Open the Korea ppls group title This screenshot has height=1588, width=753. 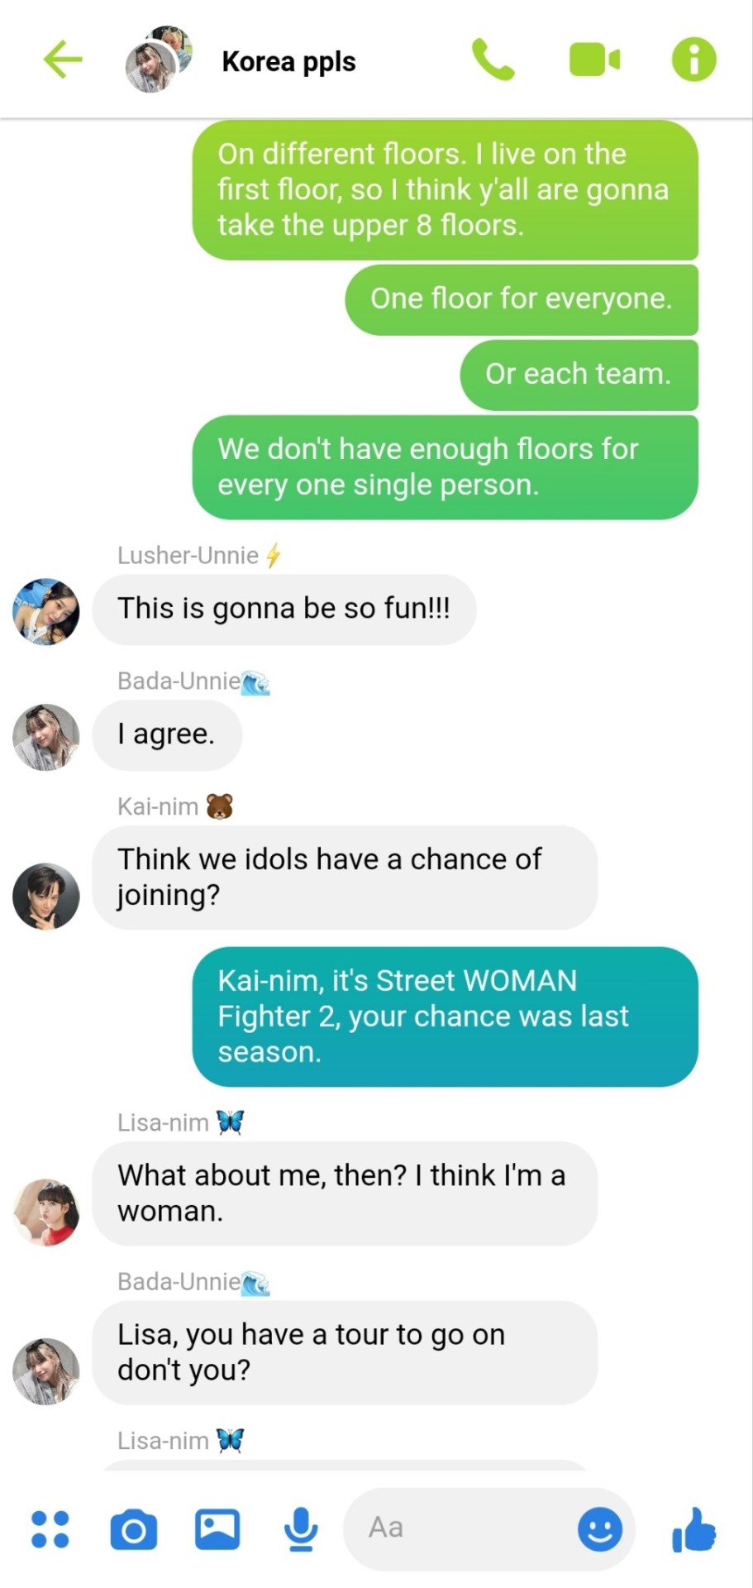click(x=288, y=61)
